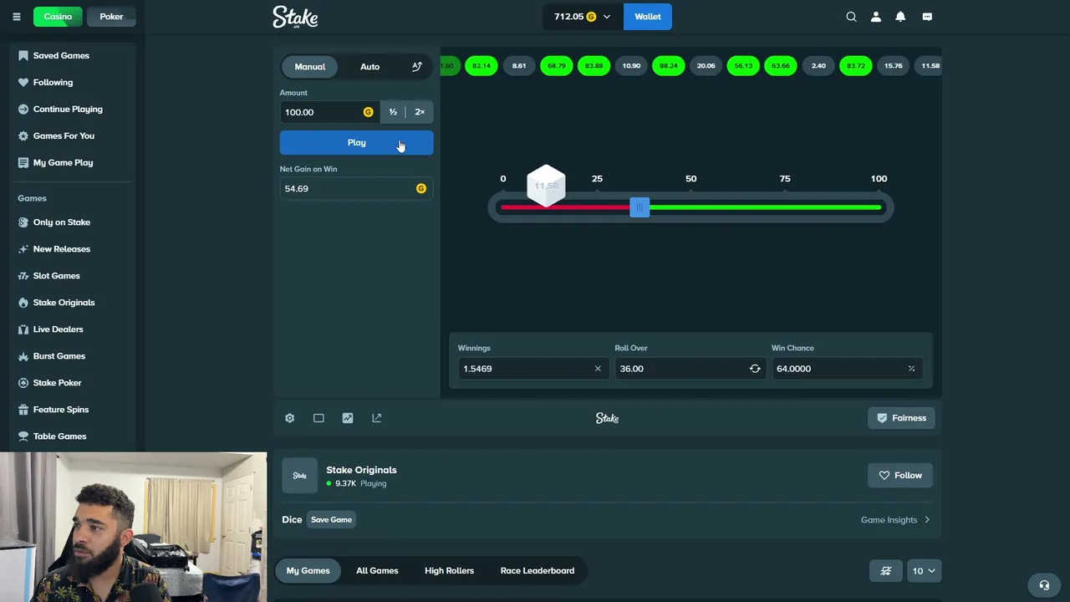Click the gold coin icon in Amount field
The width and height of the screenshot is (1070, 602).
pyautogui.click(x=368, y=112)
